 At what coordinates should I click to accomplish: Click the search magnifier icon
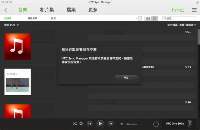[x=165, y=18]
